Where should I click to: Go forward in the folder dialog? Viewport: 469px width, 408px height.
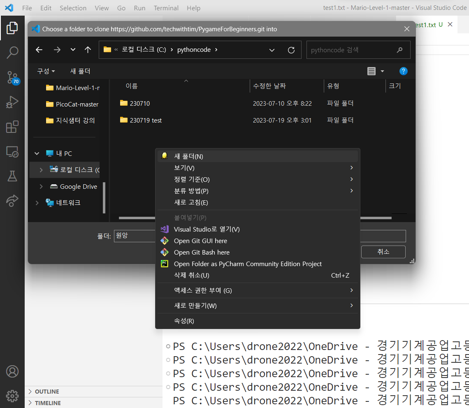click(x=57, y=50)
